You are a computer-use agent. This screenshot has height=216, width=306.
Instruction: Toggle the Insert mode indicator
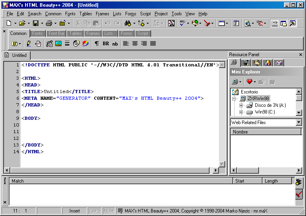75,211
